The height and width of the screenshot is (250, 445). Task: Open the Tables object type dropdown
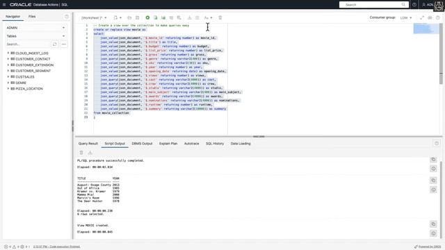(35, 36)
